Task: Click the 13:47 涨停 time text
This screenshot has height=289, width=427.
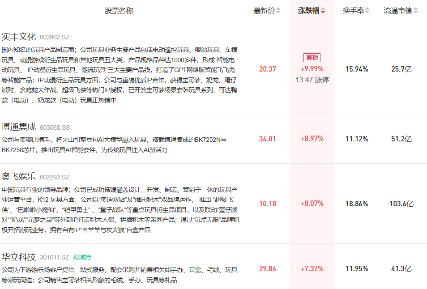Action: click(312, 80)
